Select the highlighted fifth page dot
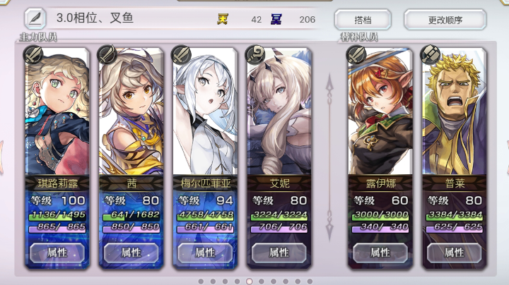Screen dimensions: 509x285 pos(250,281)
